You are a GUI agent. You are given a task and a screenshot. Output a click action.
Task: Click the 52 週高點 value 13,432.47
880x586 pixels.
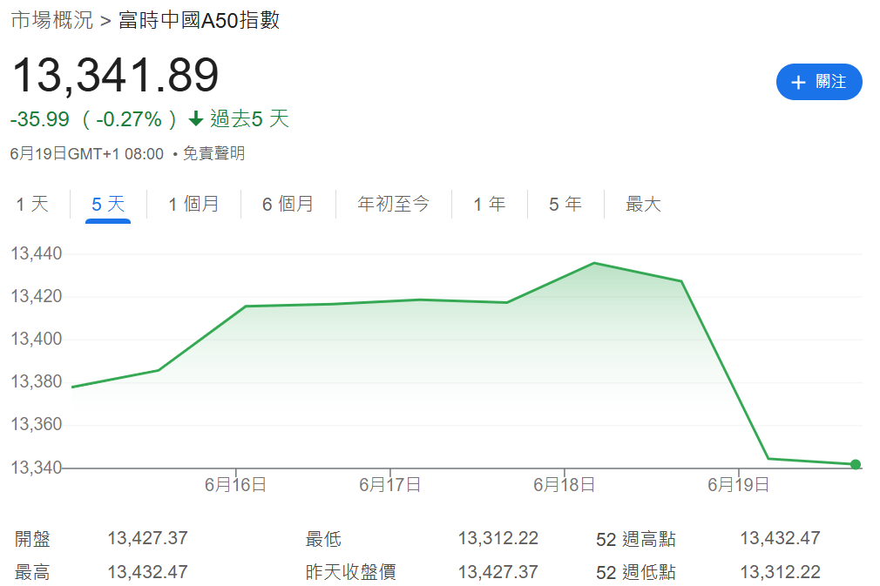[x=780, y=538]
